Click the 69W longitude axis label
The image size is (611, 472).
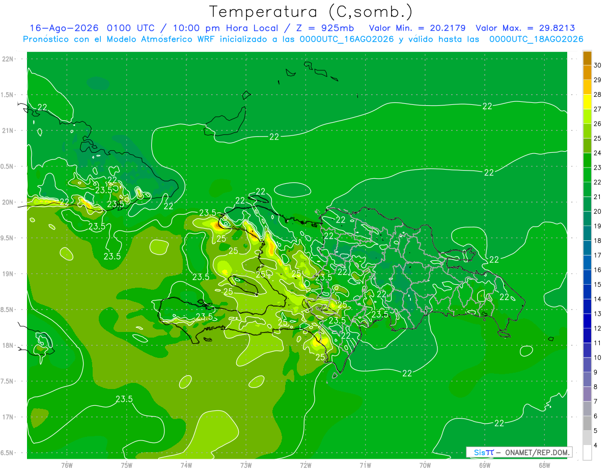tap(484, 465)
